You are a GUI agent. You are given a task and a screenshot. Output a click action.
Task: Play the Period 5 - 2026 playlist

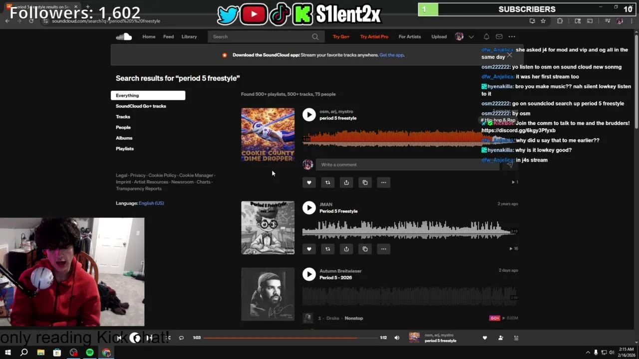309,274
